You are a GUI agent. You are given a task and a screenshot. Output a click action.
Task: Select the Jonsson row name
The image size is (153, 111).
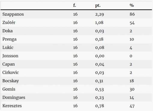pos(10,56)
